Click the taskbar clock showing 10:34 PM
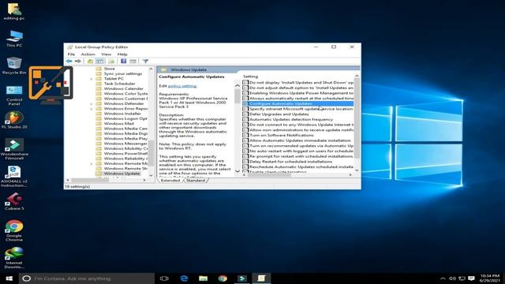 coord(490,278)
